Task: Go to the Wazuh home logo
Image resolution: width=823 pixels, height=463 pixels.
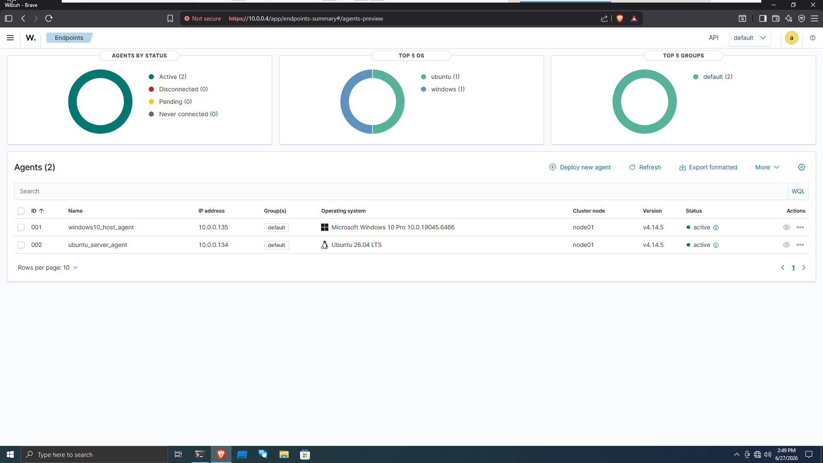Action: [31, 38]
